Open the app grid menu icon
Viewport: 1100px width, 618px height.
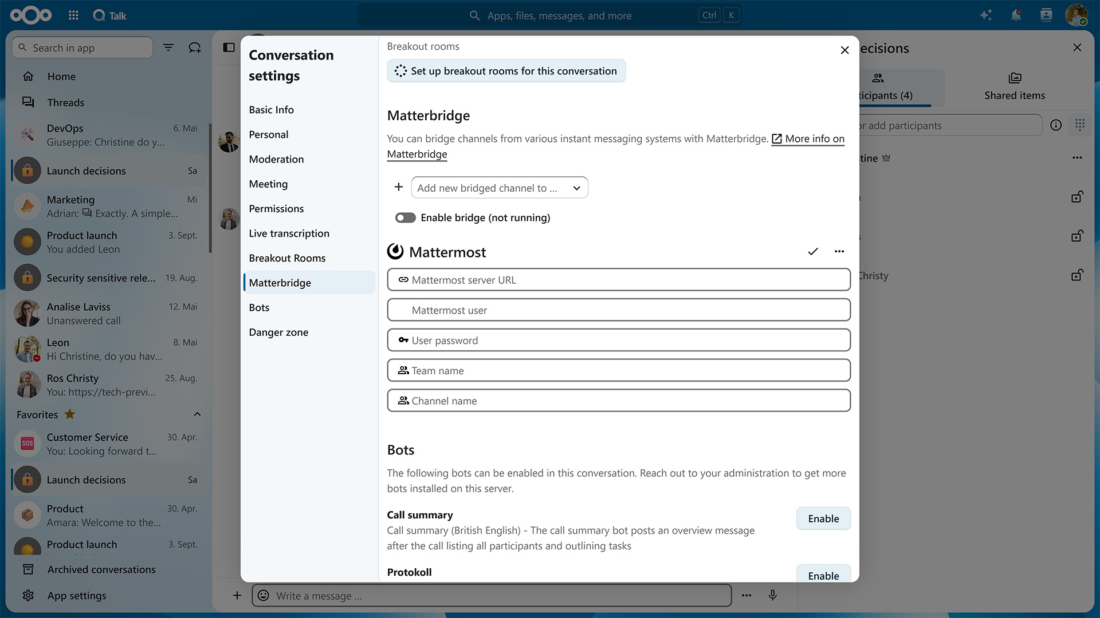point(73,15)
